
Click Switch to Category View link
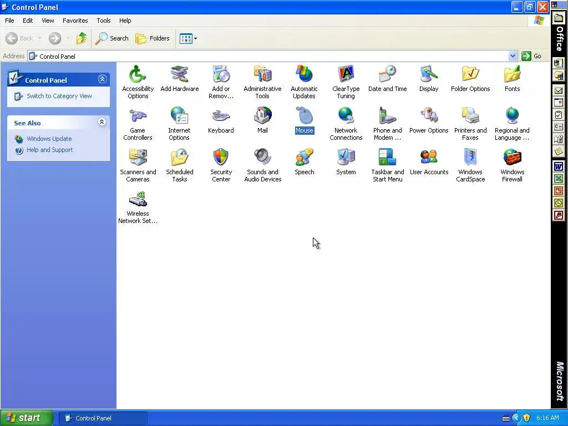pos(59,96)
